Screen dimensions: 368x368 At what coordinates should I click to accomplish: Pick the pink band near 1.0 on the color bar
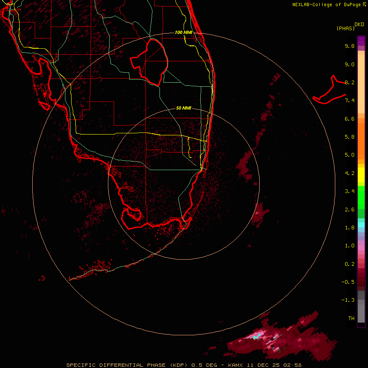click(x=361, y=248)
